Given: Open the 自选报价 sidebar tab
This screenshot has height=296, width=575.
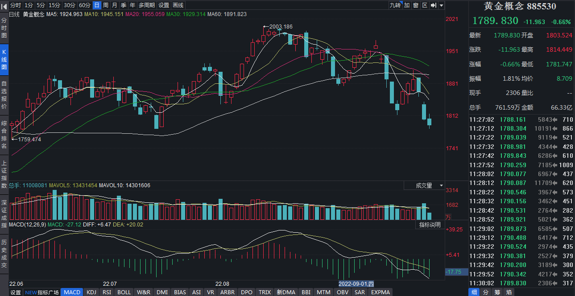Looking at the screenshot, I should point(4,95).
